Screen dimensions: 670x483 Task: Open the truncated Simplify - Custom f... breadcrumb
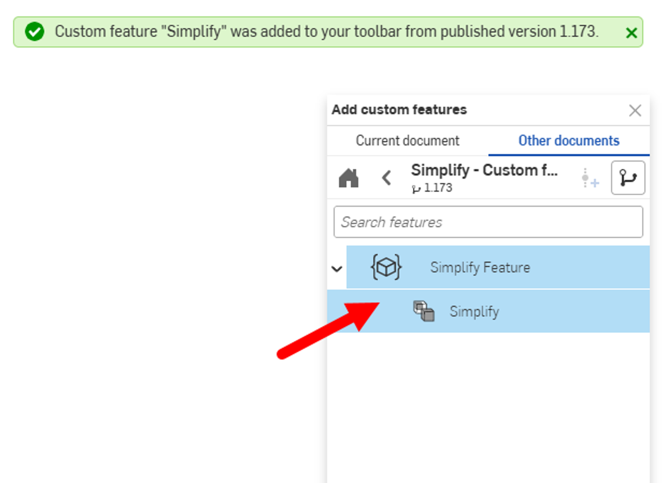[484, 170]
